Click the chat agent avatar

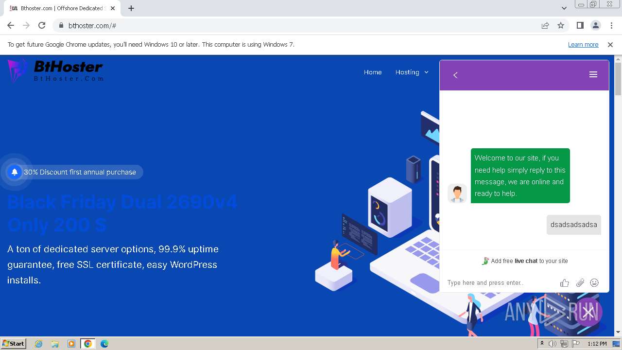pyautogui.click(x=457, y=193)
